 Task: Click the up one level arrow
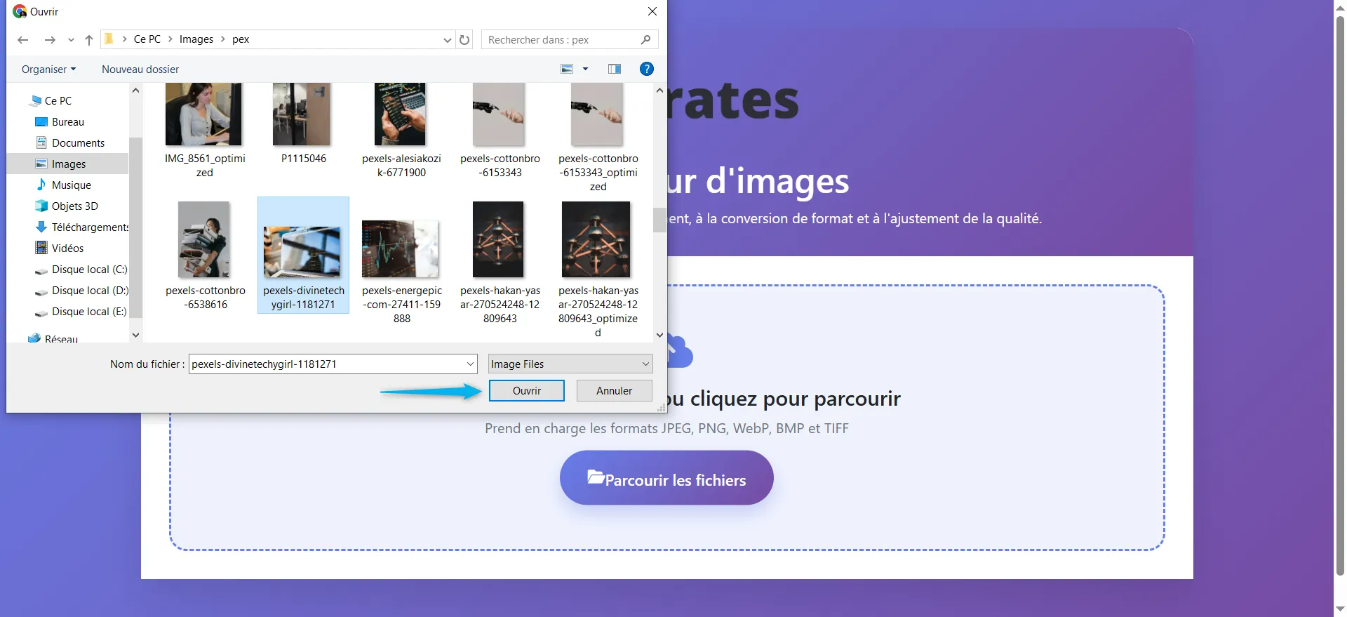coord(89,40)
